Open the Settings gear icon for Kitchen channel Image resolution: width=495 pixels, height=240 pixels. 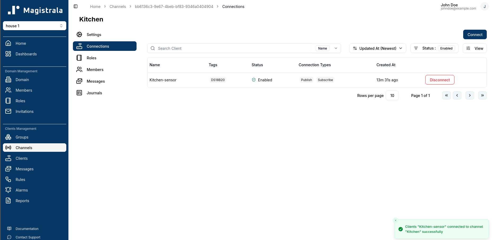(79, 34)
